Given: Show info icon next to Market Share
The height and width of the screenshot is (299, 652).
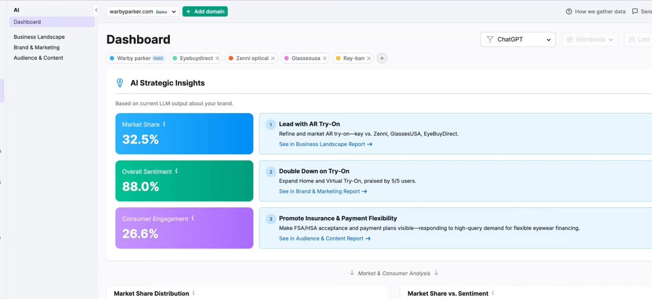Looking at the screenshot, I should click(164, 124).
